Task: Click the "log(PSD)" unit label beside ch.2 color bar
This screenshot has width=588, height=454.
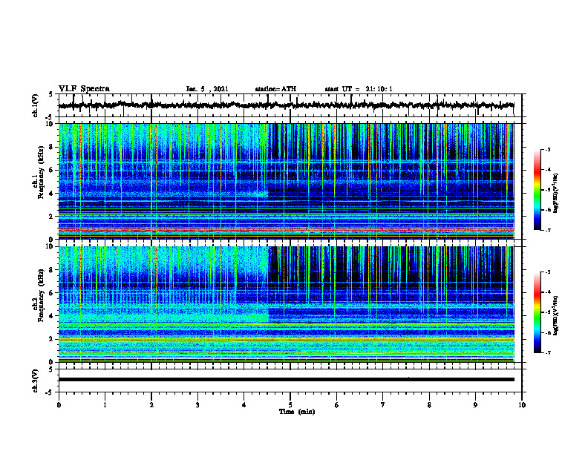Action: pos(556,316)
